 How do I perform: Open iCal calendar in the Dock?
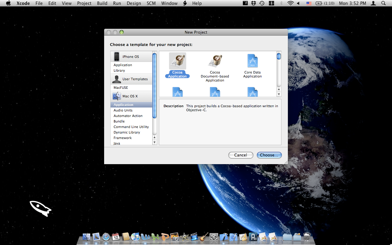coord(116,237)
